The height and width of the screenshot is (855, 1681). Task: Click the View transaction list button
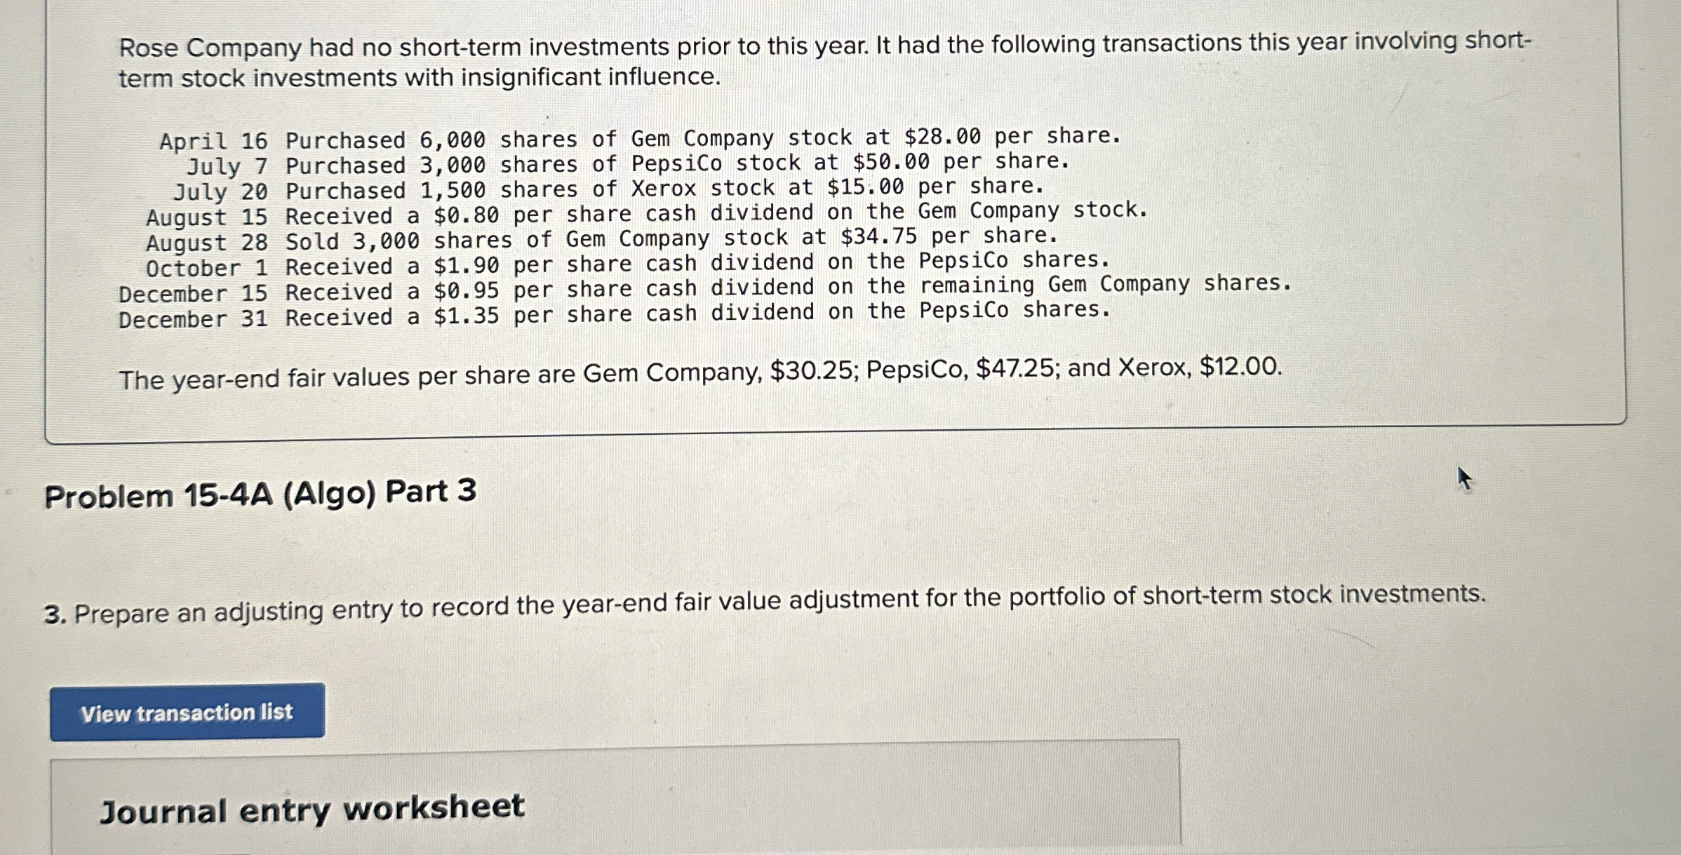(x=186, y=713)
